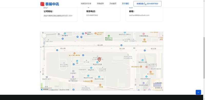Click the 泰展中讯 logo
This screenshot has width=205, height=100.
(x=49, y=4)
